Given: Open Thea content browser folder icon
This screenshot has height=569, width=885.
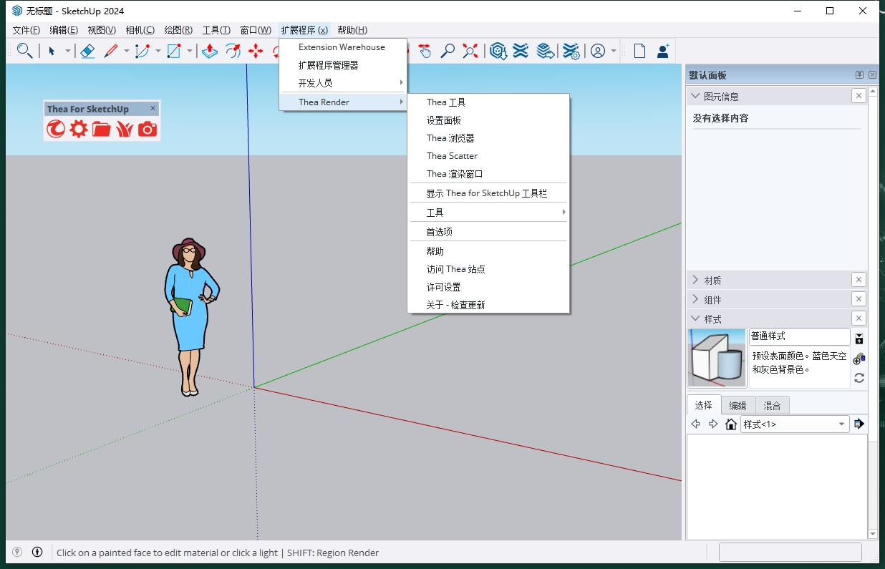Looking at the screenshot, I should coord(102,129).
